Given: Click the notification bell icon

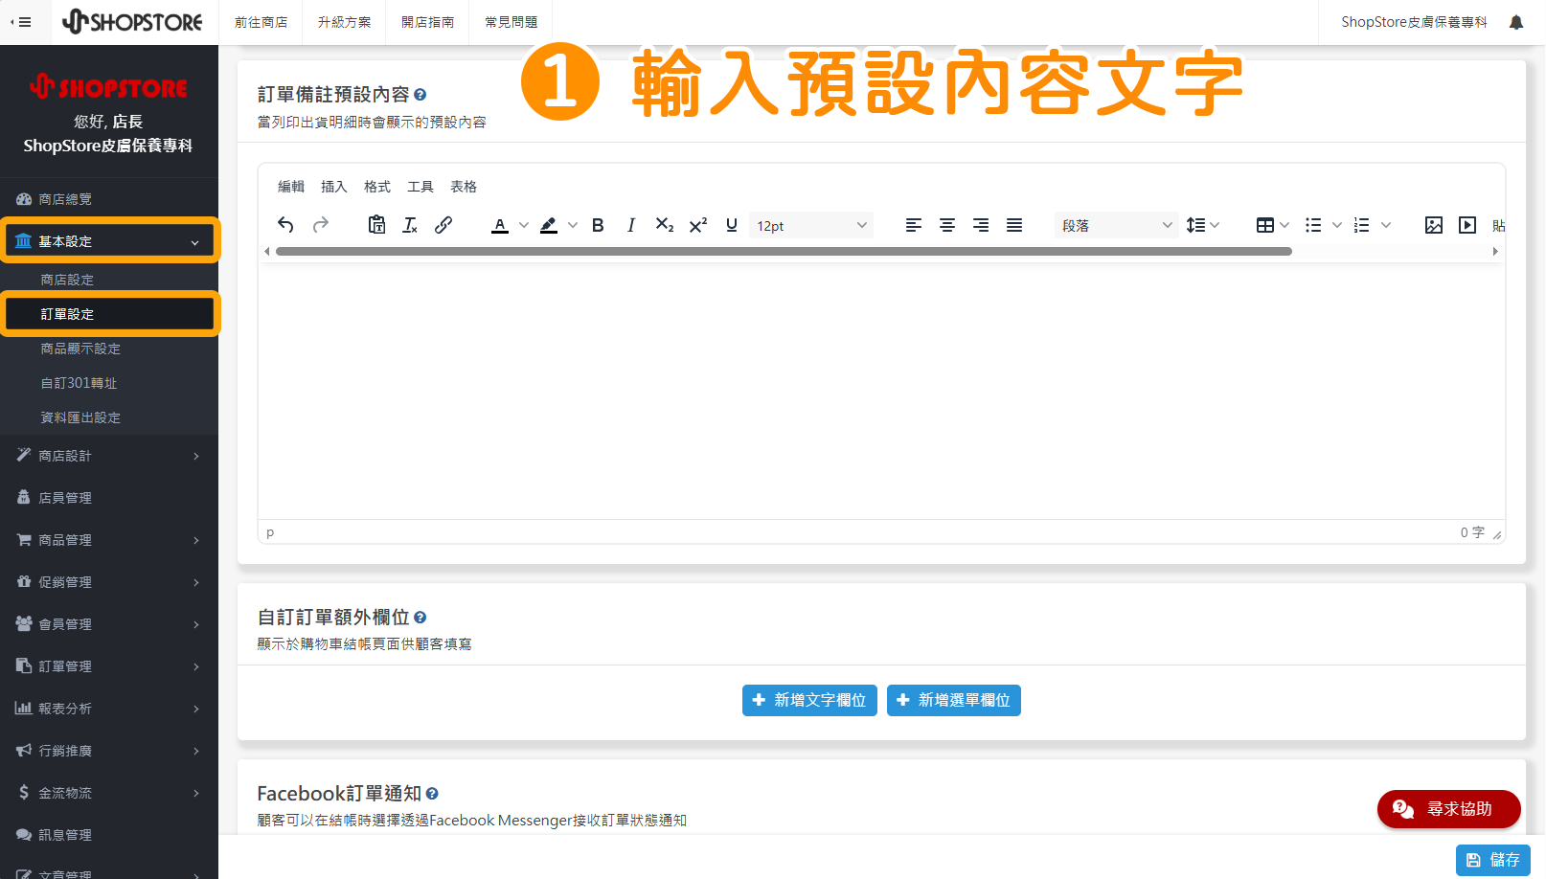Looking at the screenshot, I should click(1516, 22).
